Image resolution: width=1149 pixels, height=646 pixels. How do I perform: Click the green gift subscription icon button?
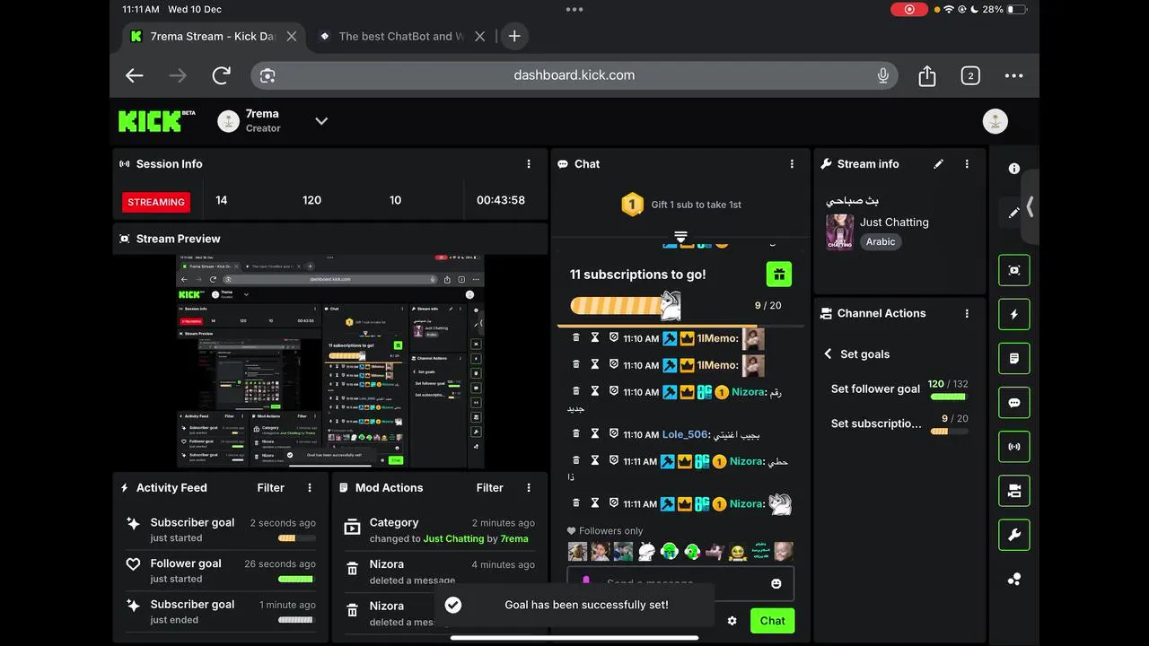pyautogui.click(x=779, y=275)
